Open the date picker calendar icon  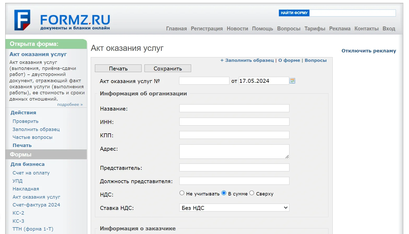click(x=292, y=81)
